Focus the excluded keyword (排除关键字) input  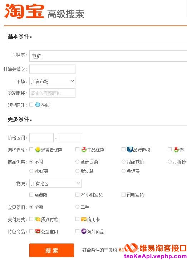point(53,69)
